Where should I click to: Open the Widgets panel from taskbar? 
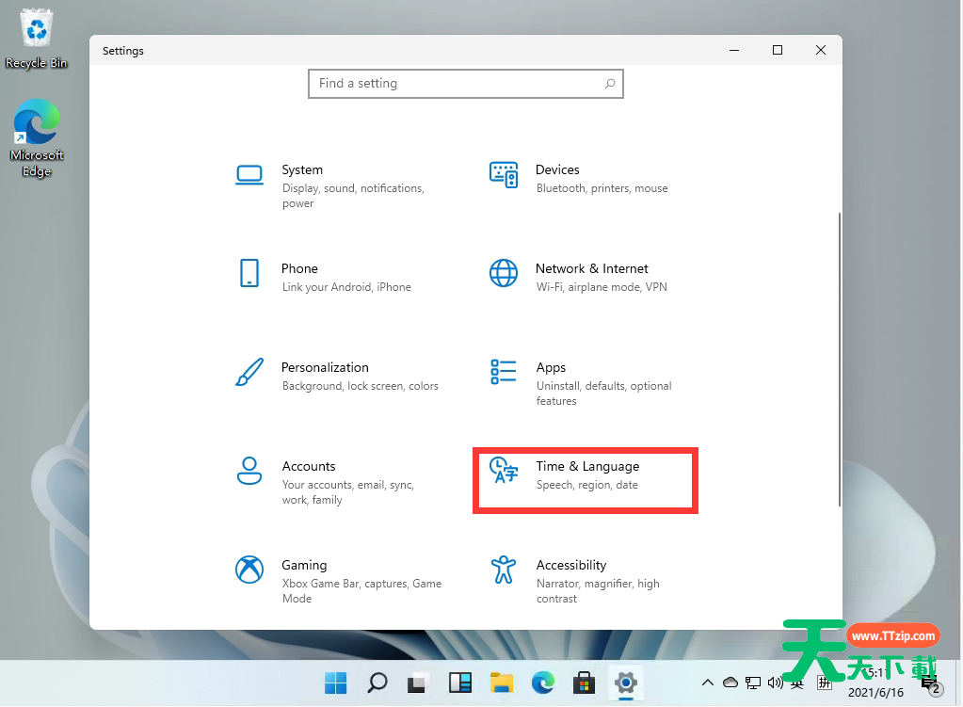tap(460, 682)
